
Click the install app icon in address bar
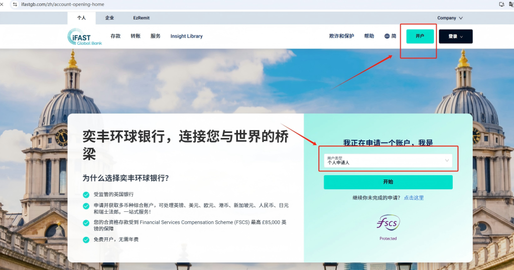tap(501, 4)
